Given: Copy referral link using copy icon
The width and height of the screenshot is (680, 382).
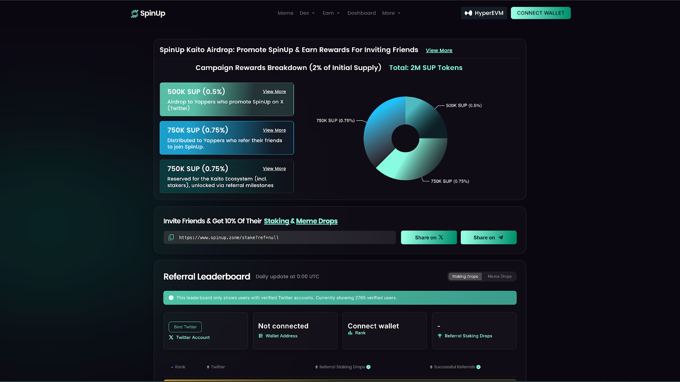Looking at the screenshot, I should point(171,237).
